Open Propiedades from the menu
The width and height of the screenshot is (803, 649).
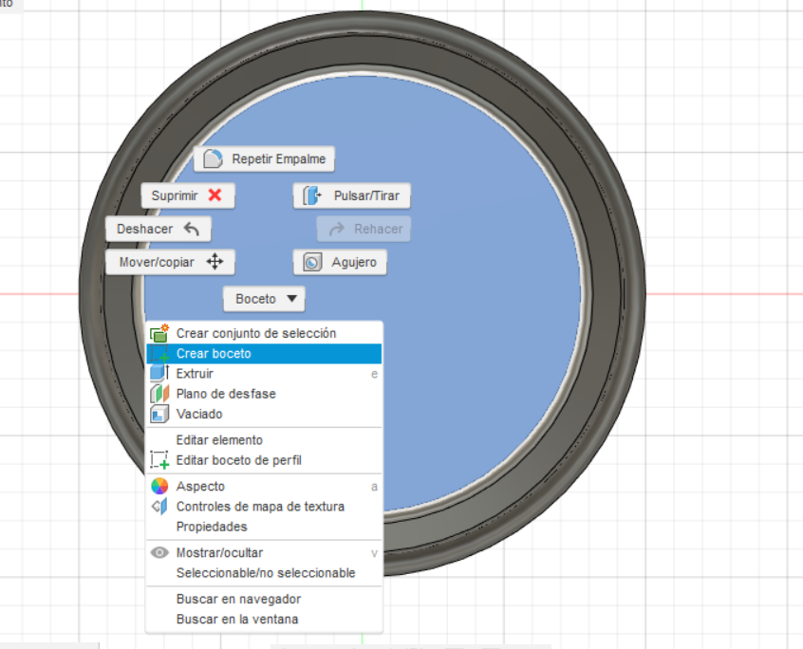pos(264,527)
